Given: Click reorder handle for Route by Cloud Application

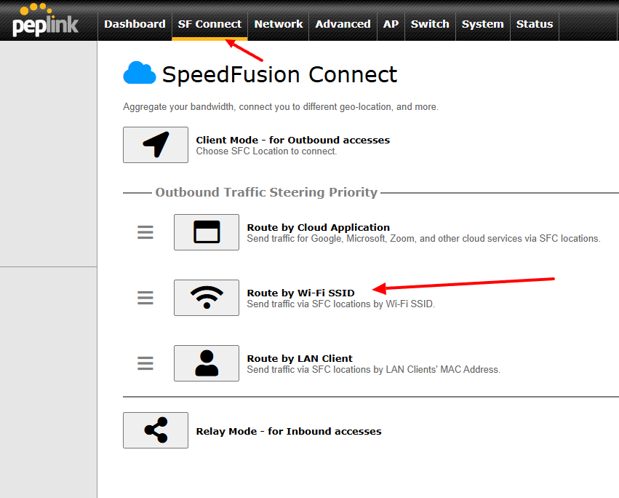Looking at the screenshot, I should pyautogui.click(x=145, y=232).
